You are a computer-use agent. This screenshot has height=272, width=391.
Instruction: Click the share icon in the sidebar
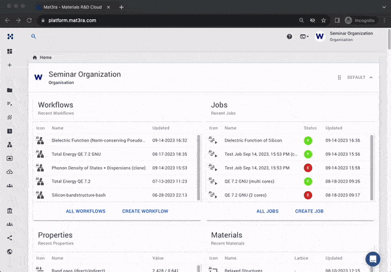(x=10, y=238)
